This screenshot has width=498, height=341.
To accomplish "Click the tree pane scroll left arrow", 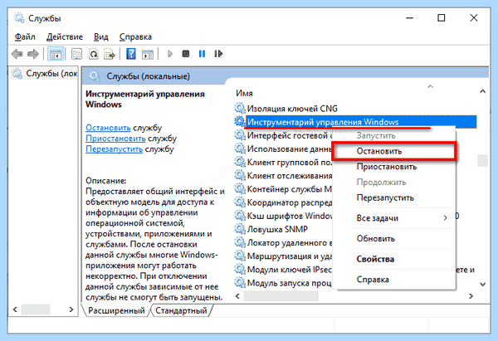I will (x=15, y=309).
